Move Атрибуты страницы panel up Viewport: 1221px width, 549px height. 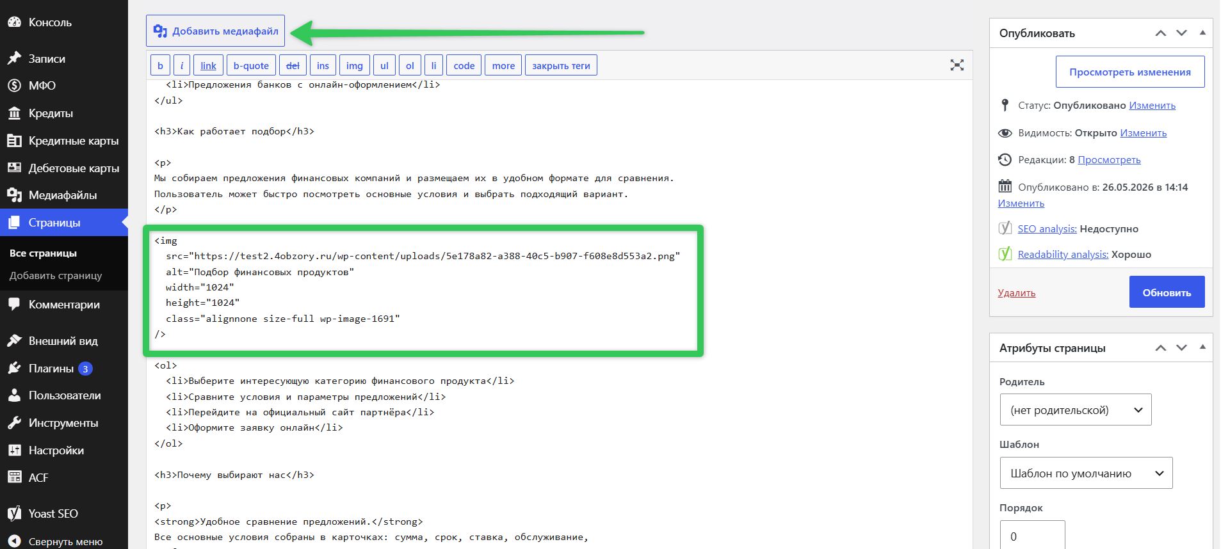pyautogui.click(x=1160, y=348)
